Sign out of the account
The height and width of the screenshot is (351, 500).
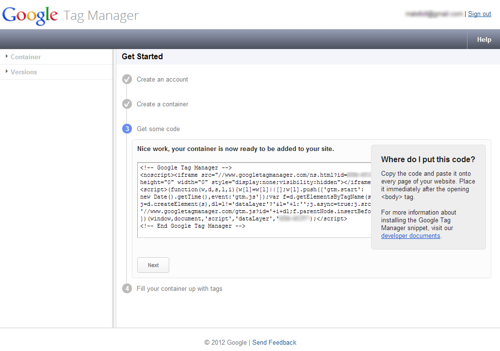[479, 14]
